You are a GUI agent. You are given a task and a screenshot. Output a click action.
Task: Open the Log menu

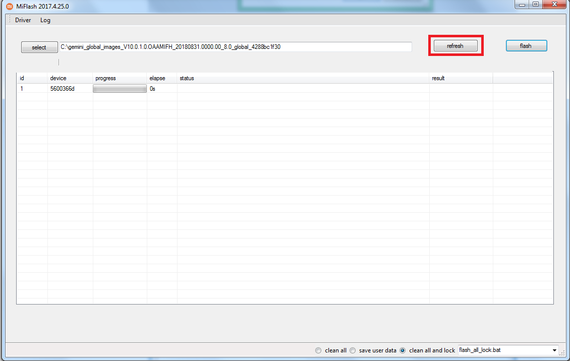coord(45,20)
